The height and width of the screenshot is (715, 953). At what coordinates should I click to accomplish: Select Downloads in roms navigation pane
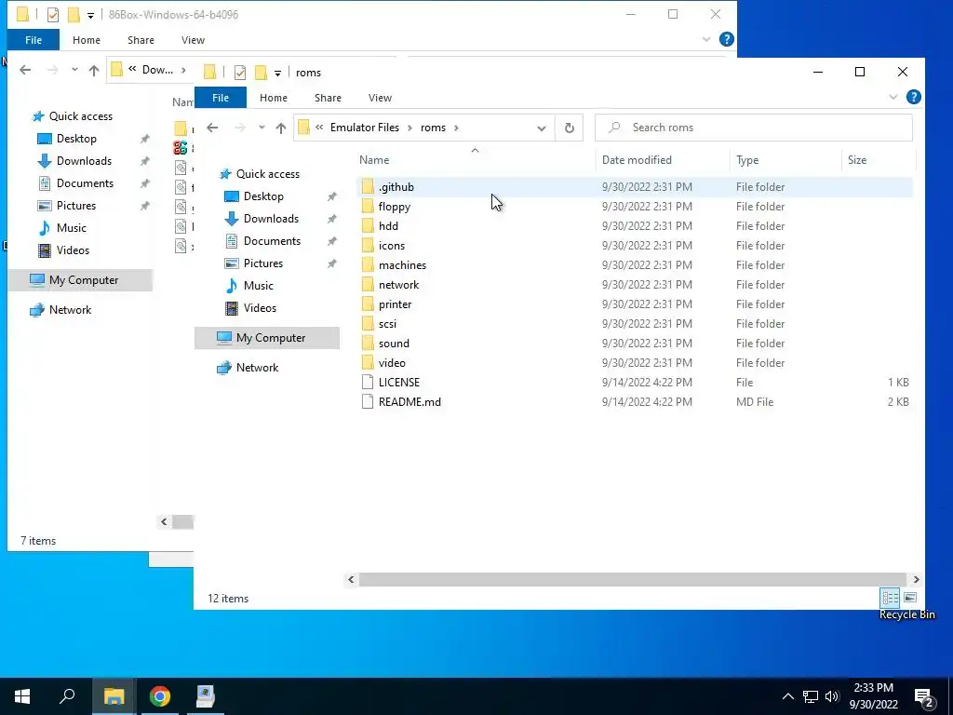(271, 219)
